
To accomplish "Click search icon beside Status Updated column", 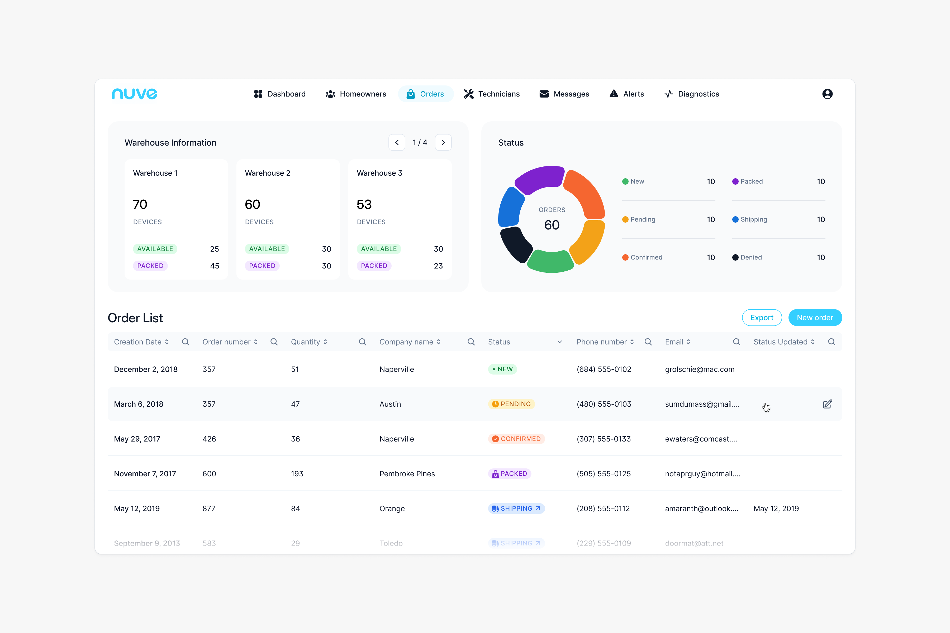I will [x=831, y=342].
